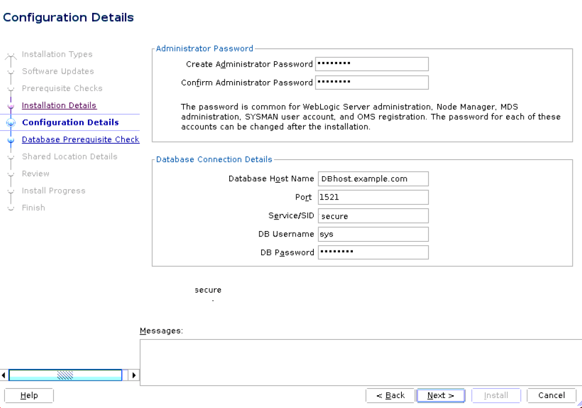Click the Finish step icon
This screenshot has width=582, height=408.
click(12, 207)
